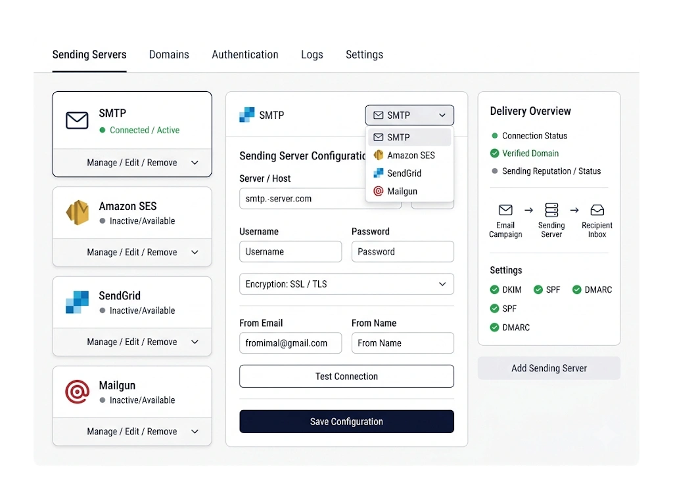Open the Authentication tab
This screenshot has width=673, height=502.
[x=245, y=55]
